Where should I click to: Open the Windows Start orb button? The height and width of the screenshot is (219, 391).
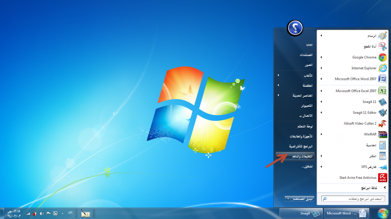[x=383, y=213]
